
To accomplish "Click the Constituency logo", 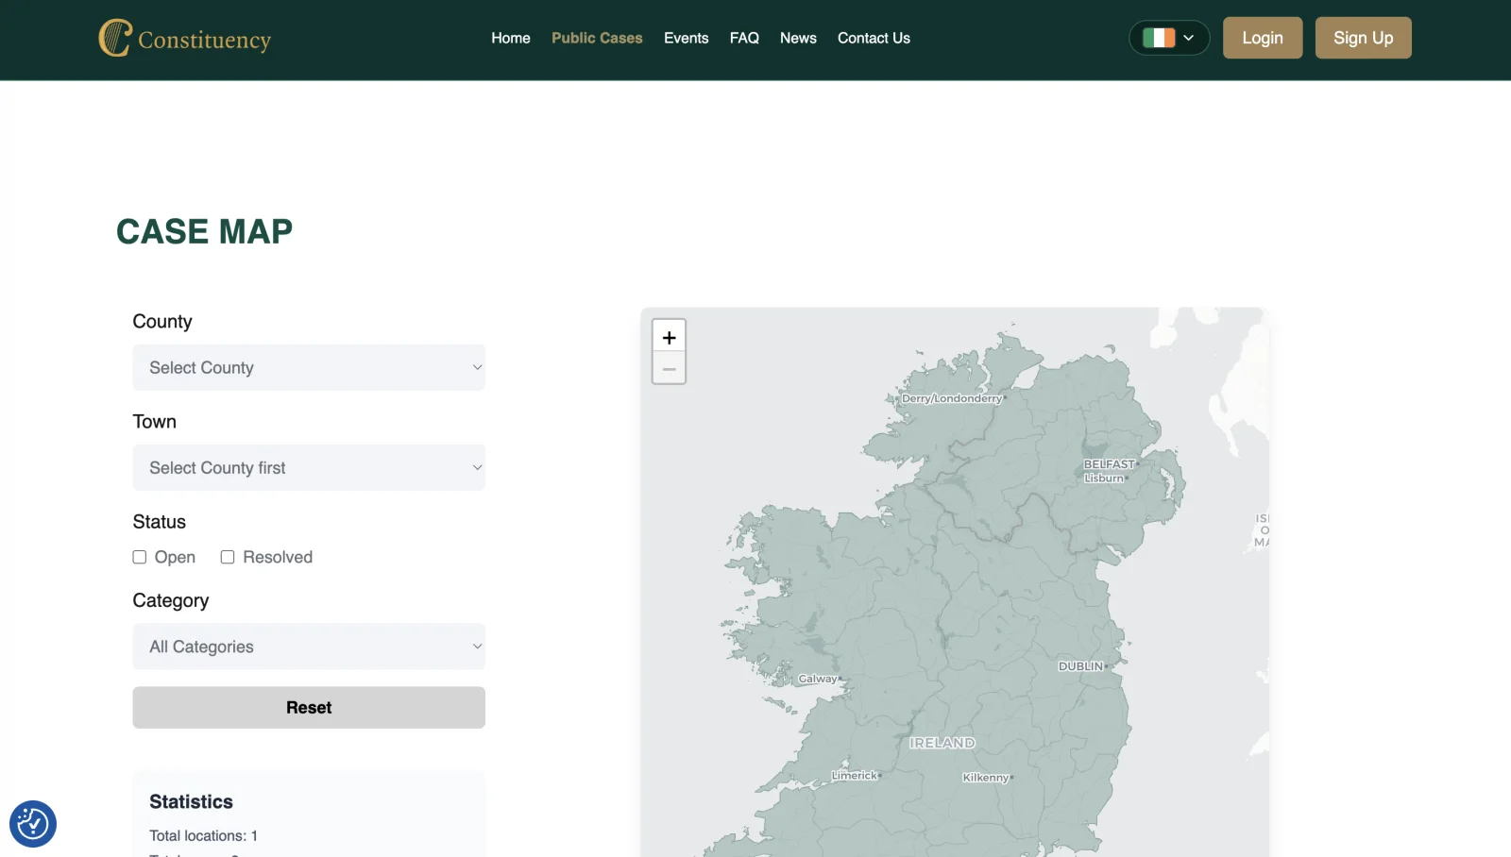I will pyautogui.click(x=185, y=38).
